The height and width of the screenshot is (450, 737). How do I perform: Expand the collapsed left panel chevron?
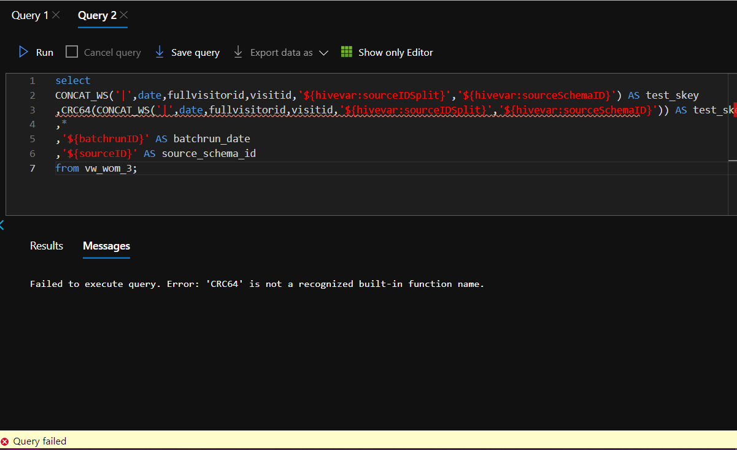(x=2, y=226)
